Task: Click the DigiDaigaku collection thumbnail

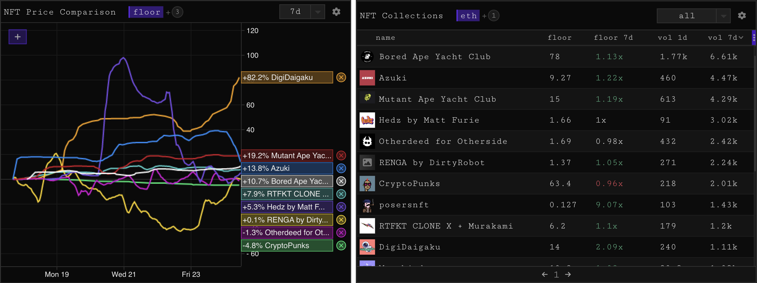Action: 367,247
